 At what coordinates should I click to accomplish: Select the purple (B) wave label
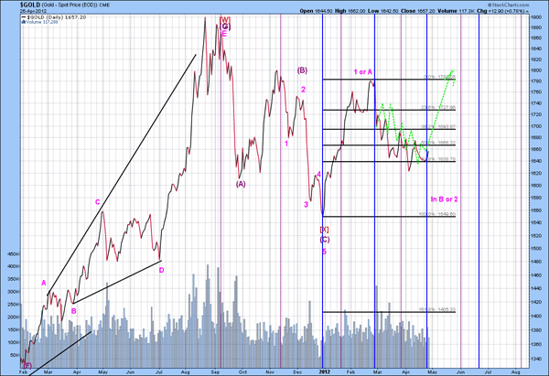[302, 70]
